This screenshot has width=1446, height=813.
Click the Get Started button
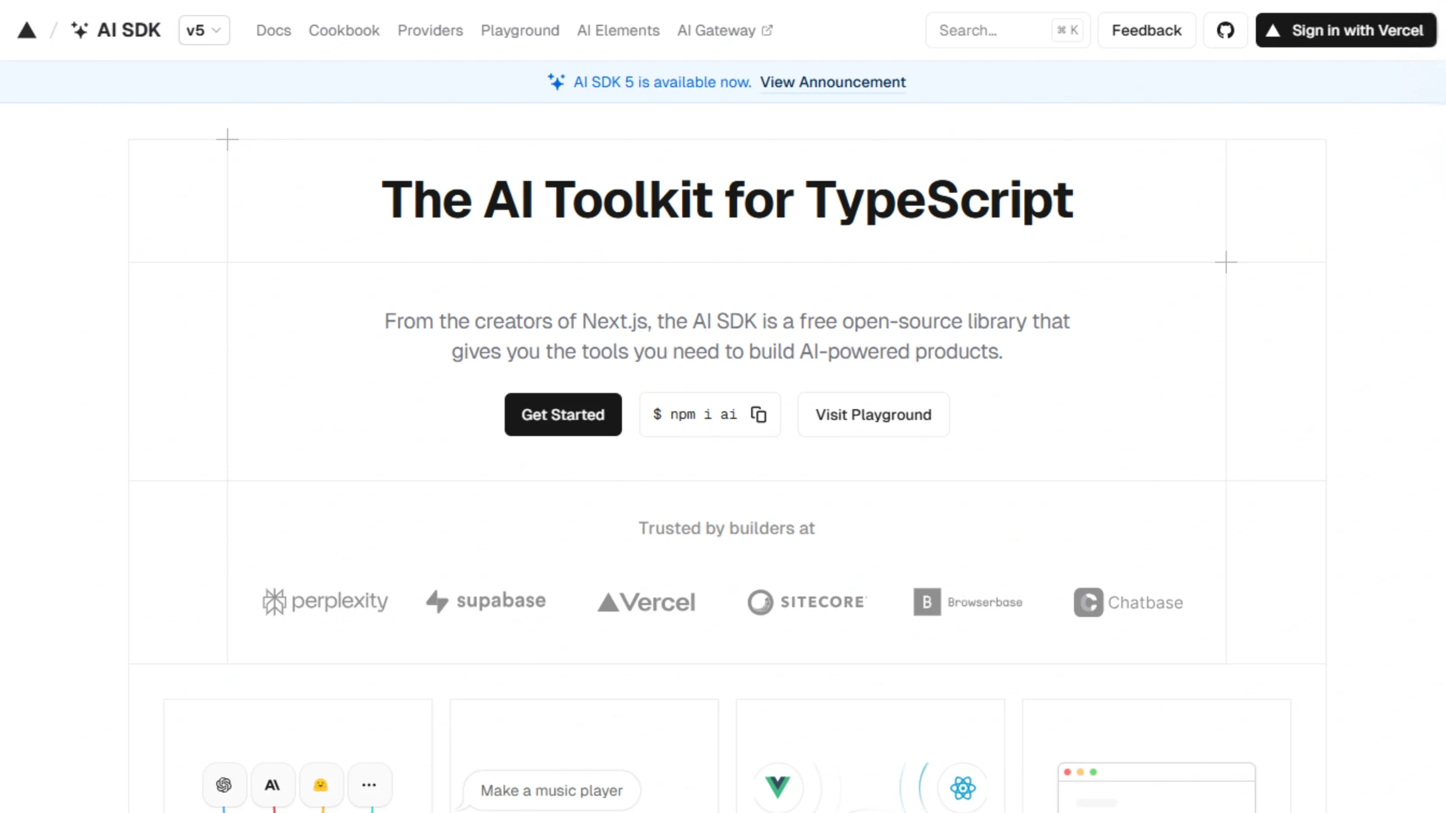(x=563, y=414)
